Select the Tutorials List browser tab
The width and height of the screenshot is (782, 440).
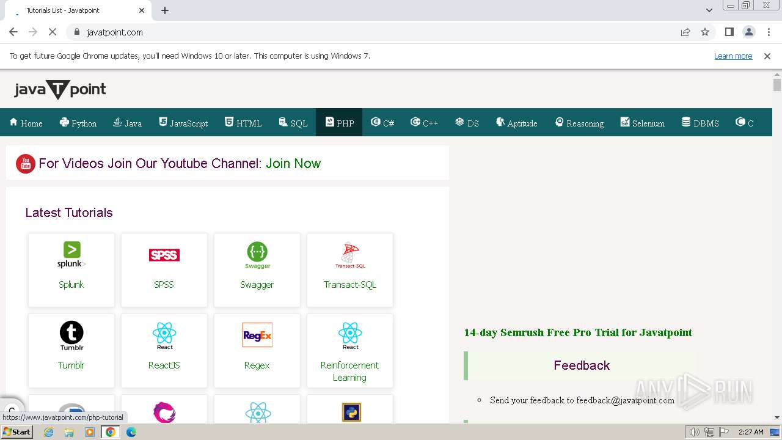[79, 10]
